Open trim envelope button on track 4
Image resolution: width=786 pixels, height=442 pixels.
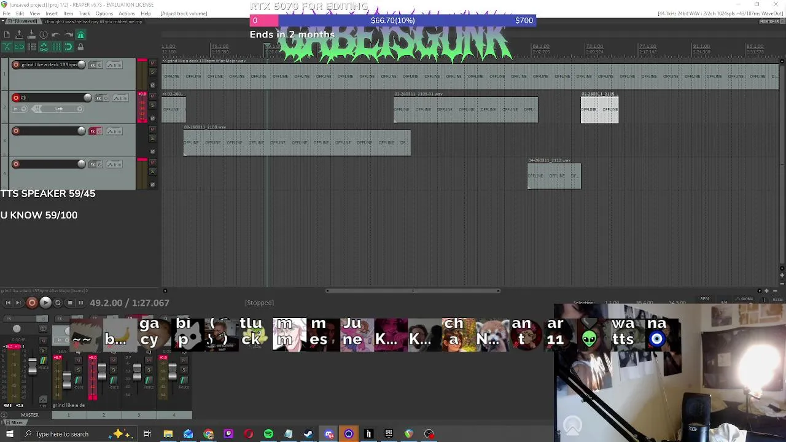pyautogui.click(x=114, y=165)
